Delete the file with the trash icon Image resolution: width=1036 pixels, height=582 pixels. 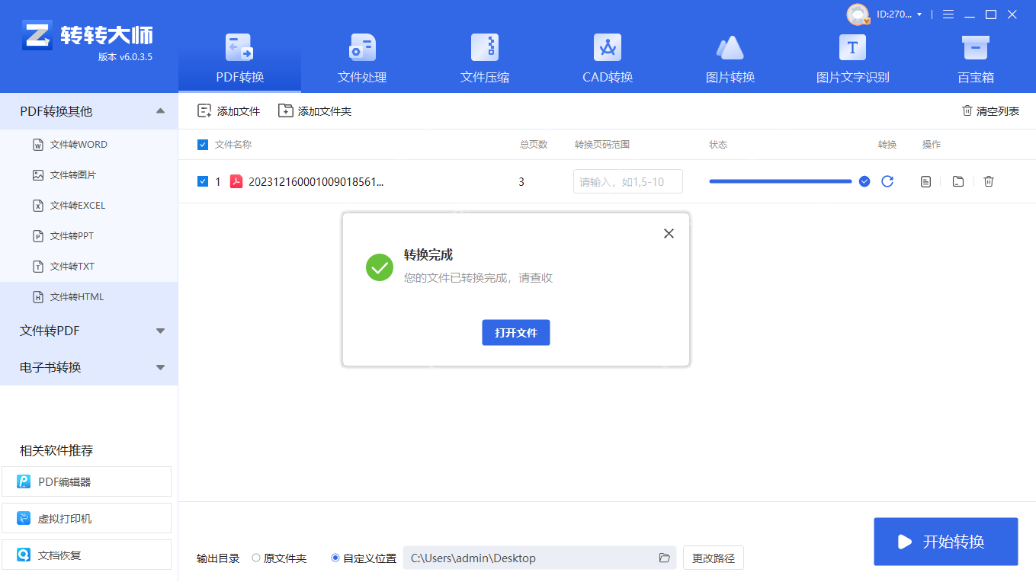pos(988,181)
